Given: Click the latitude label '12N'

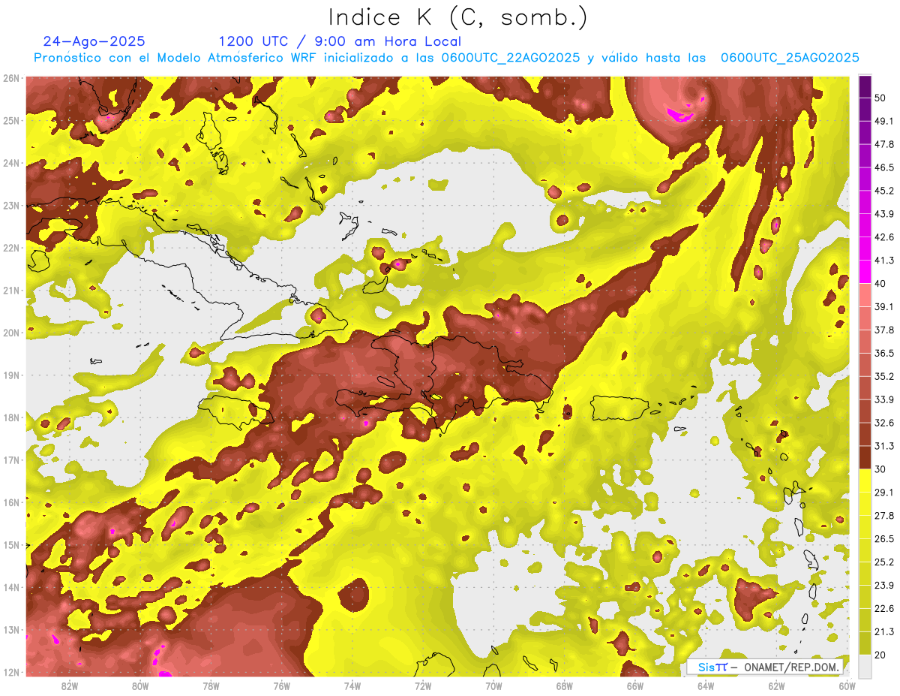Looking at the screenshot, I should click(12, 672).
